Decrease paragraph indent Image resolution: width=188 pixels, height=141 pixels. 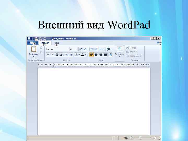[92, 49]
